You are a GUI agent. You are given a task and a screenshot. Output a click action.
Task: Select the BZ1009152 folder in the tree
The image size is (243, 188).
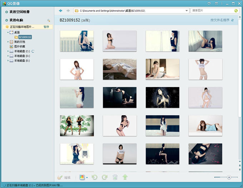click(x=25, y=37)
